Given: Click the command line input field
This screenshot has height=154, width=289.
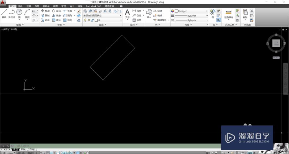Looking at the screenshot, I should click(116, 146).
